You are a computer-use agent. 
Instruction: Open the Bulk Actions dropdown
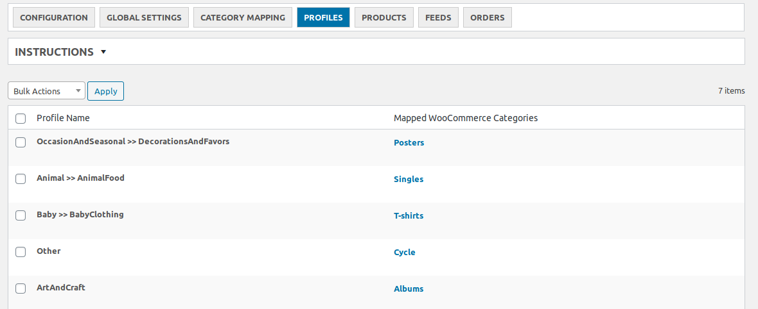click(x=46, y=91)
